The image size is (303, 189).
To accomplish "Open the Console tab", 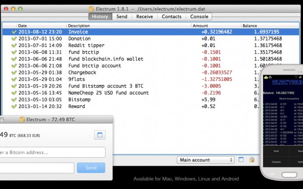I will [199, 17].
